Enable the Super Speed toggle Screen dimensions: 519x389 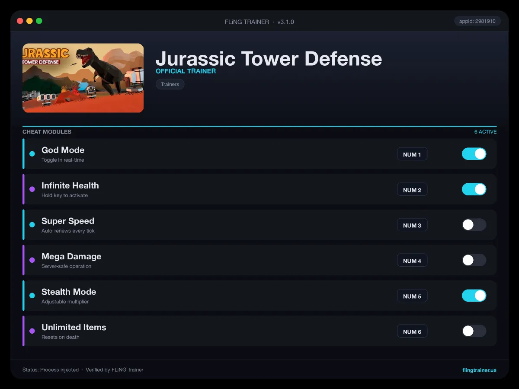(474, 225)
